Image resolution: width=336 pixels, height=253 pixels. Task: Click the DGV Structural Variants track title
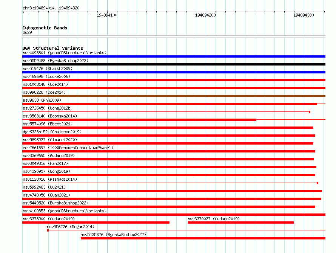53,48
